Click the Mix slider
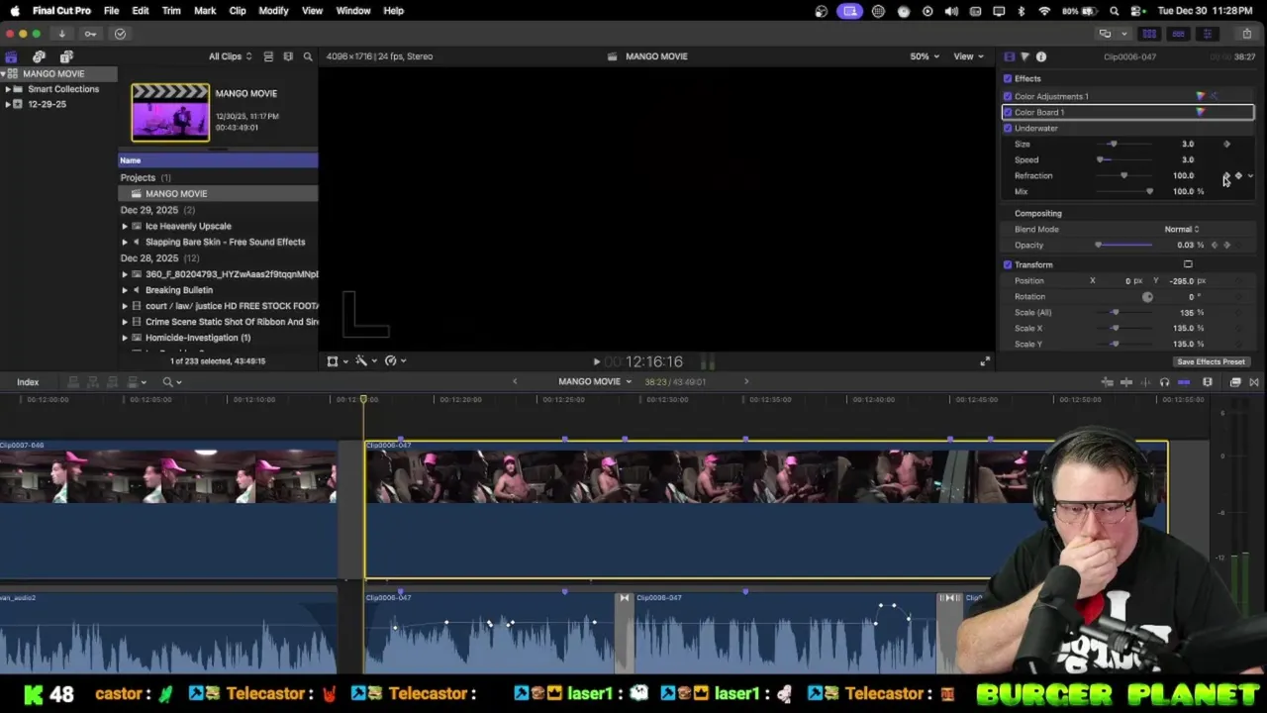Screen dimensions: 1267x713 pos(1125,191)
